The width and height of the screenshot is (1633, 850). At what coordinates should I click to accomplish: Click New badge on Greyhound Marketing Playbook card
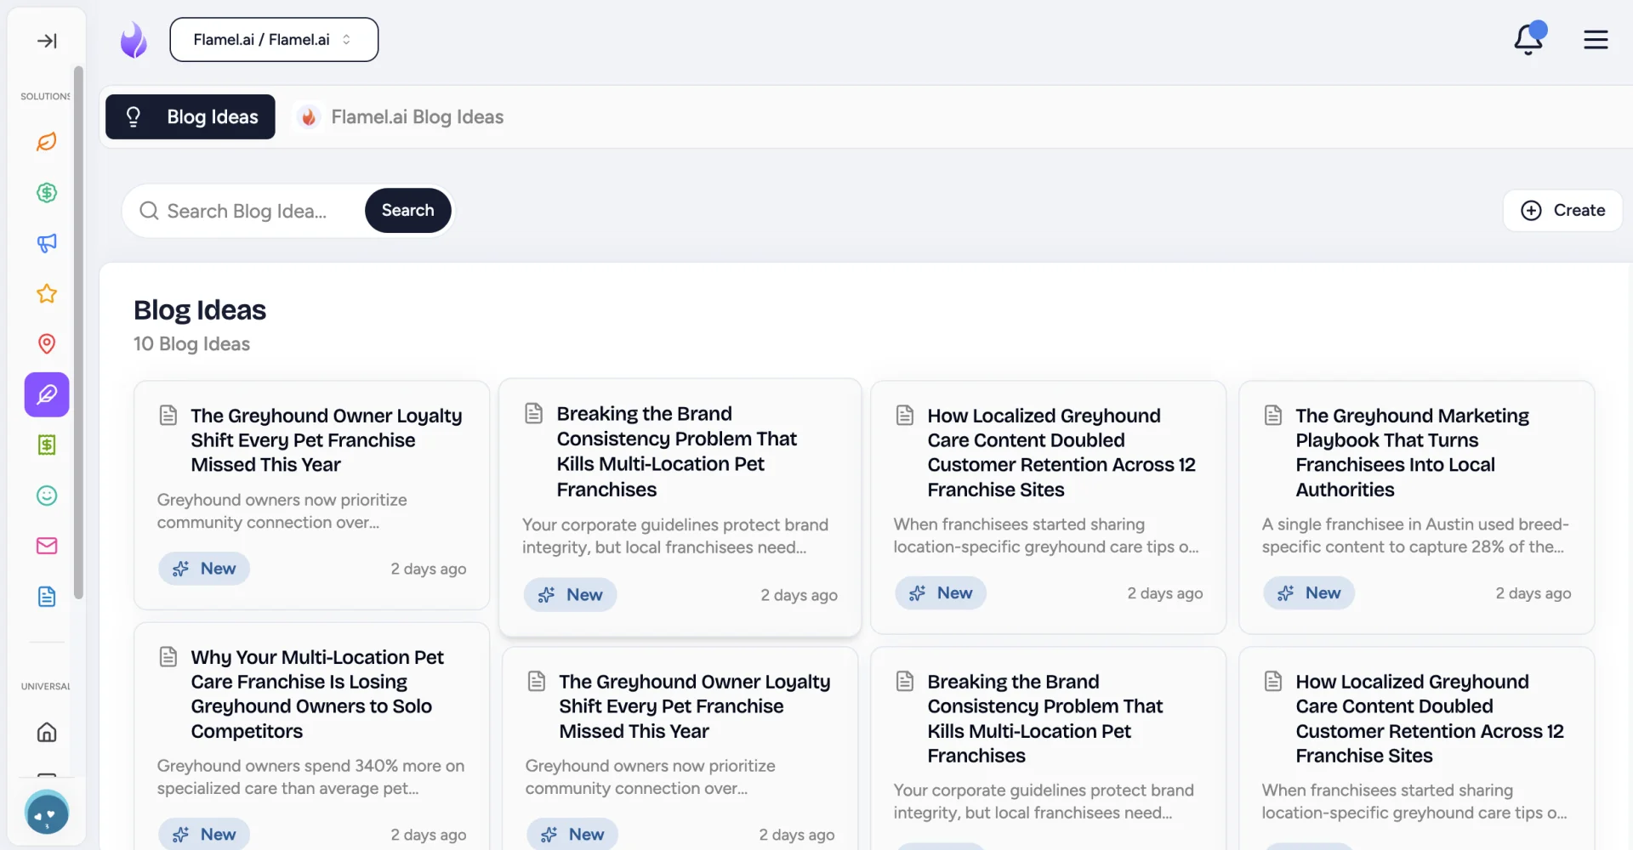click(x=1309, y=593)
